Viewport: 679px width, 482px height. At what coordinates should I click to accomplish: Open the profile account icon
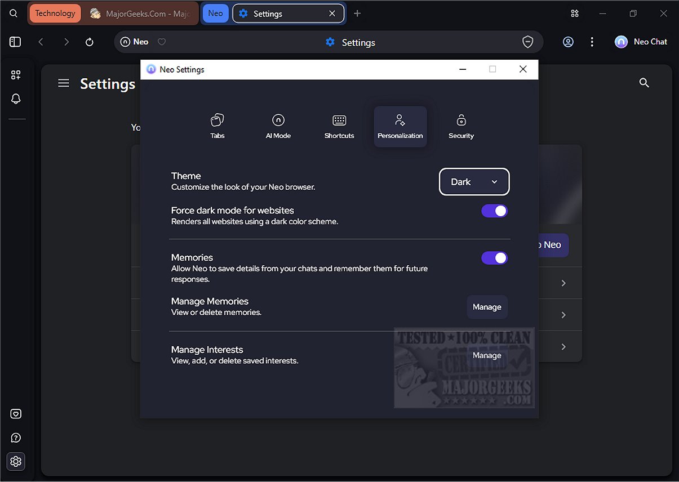click(568, 42)
